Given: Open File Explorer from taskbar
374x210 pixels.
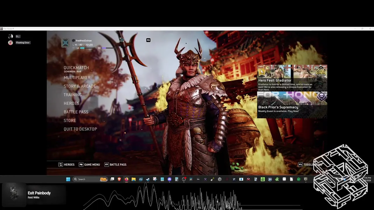Looking at the screenshot, I should pos(134,179).
